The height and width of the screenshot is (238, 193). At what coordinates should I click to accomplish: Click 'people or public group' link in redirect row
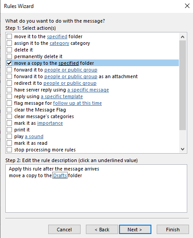pyautogui.click(x=70, y=83)
